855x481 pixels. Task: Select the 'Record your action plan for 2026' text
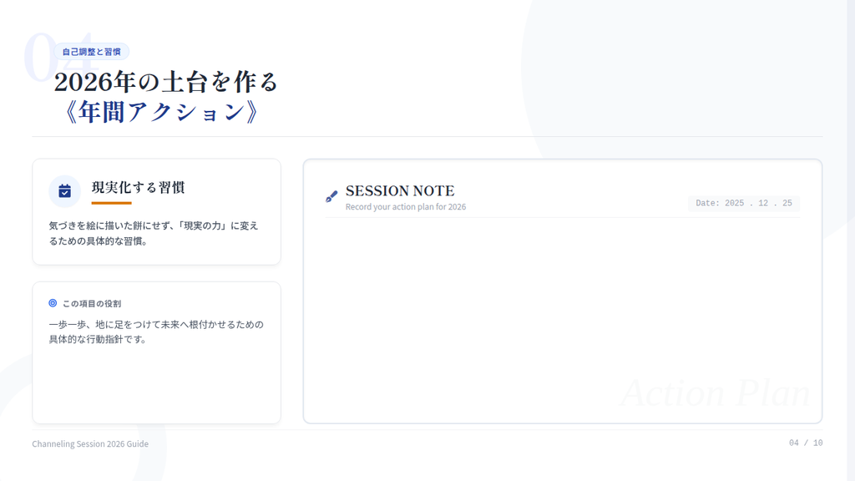coord(406,207)
